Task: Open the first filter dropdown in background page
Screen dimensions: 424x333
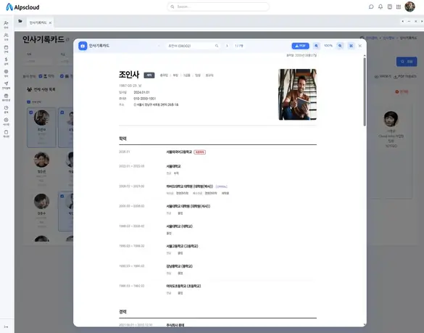Action: coord(38,61)
